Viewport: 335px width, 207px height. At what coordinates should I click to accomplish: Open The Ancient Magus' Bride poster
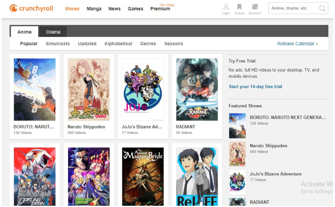143,176
